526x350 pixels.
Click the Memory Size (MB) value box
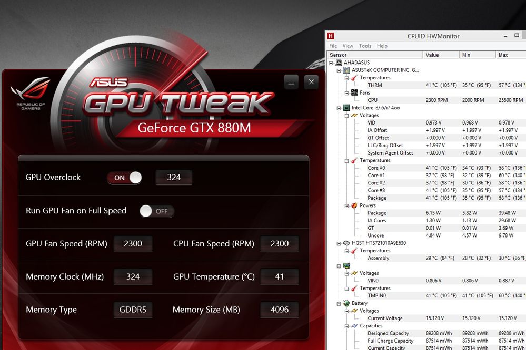point(280,310)
